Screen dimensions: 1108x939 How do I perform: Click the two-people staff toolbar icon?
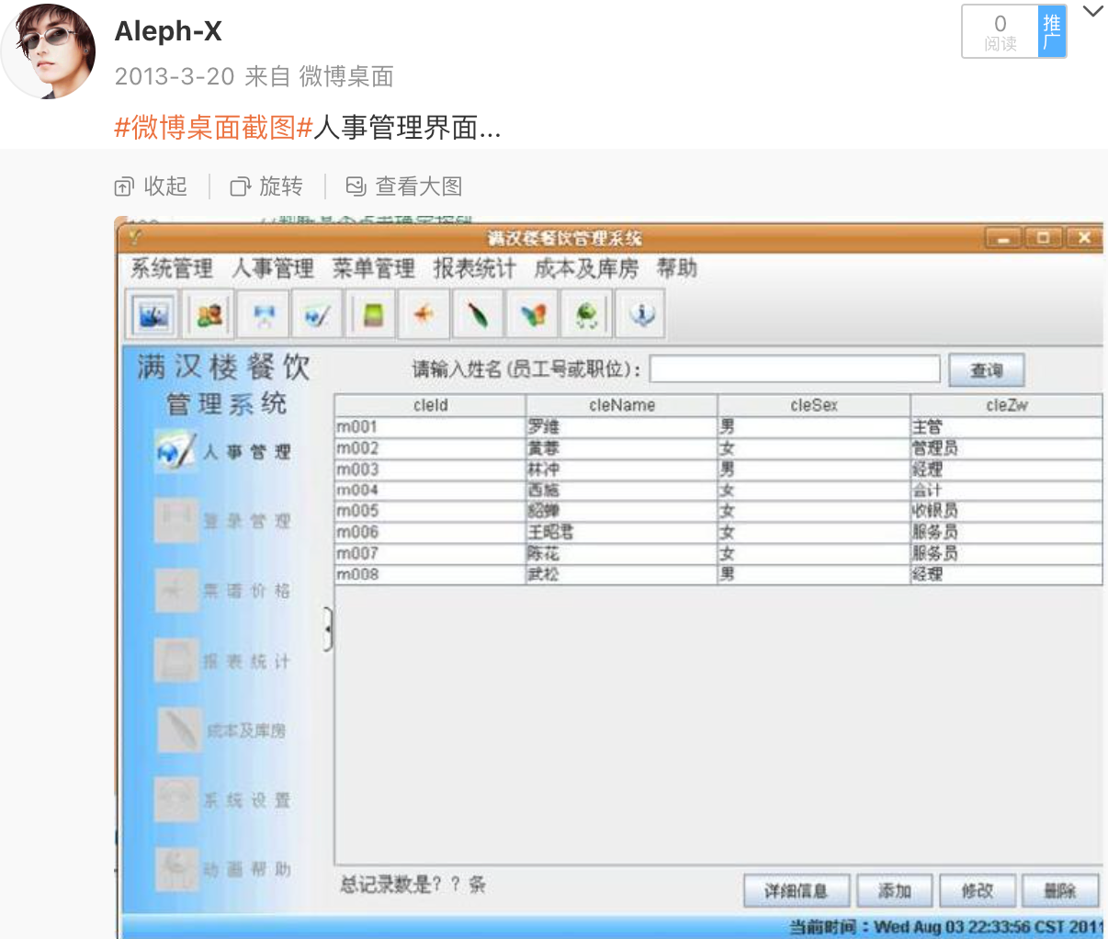pyautogui.click(x=209, y=316)
